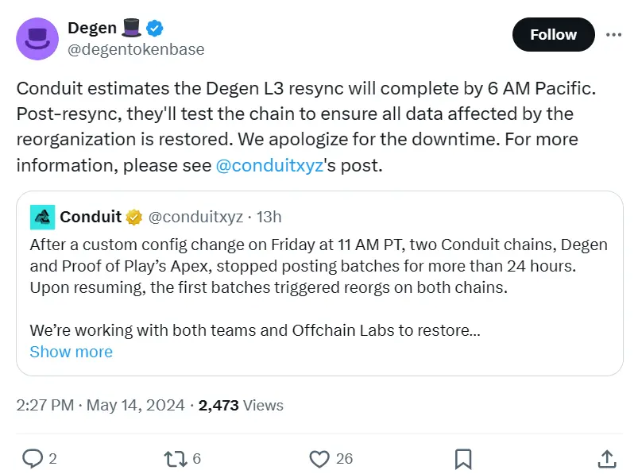Follow the Degen account
Image resolution: width=638 pixels, height=474 pixels.
pos(553,34)
